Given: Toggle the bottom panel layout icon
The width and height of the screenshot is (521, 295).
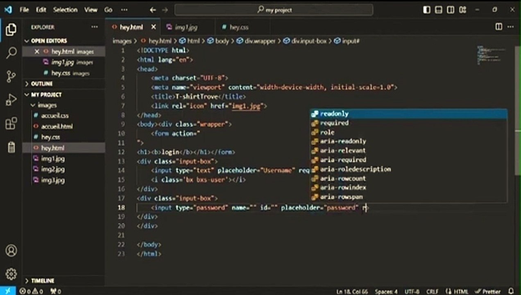Looking at the screenshot, I should pos(439,10).
